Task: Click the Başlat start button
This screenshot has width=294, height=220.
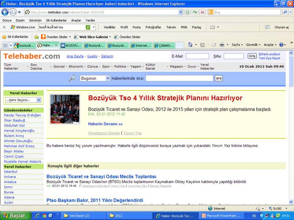Action: point(15,216)
